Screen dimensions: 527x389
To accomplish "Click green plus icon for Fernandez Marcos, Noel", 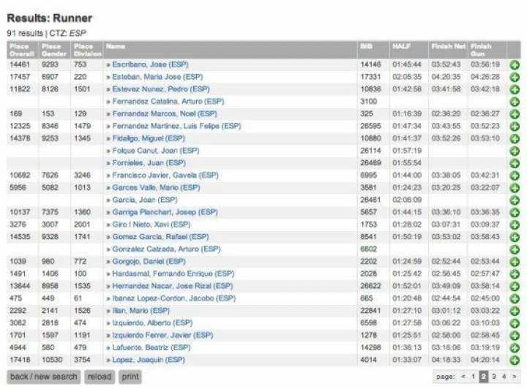I will point(514,114).
